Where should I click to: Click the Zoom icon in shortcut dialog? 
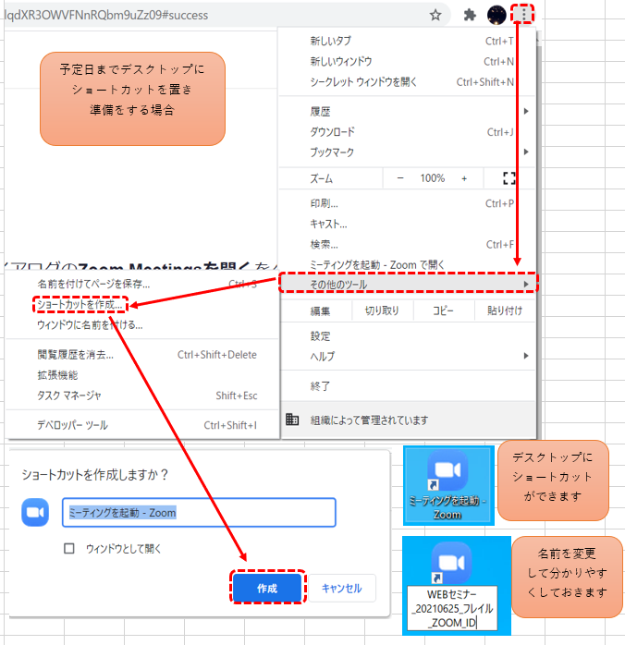point(35,512)
